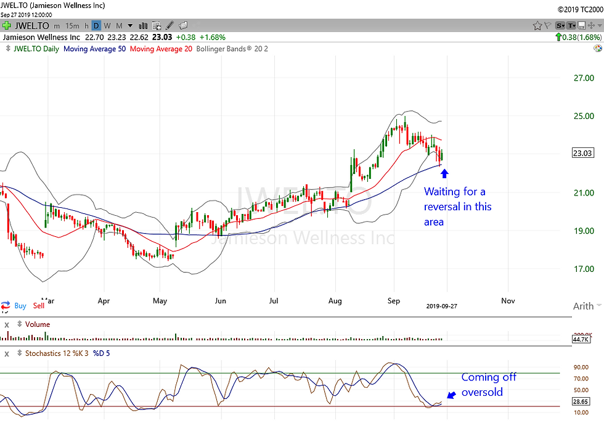Click the last price 23.03 in quote row
604x423 pixels.
[x=162, y=37]
